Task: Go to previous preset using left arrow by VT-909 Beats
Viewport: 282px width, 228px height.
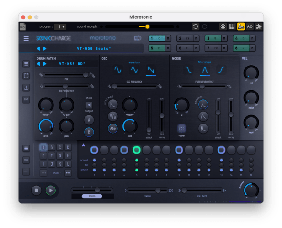Action: tap(38, 49)
